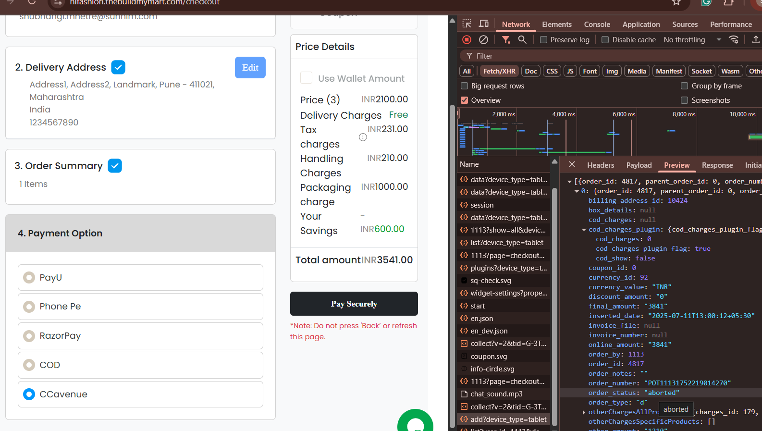Click the webpage scrollbar up arrow
Viewport: 762px width, 431px height.
(452, 21)
